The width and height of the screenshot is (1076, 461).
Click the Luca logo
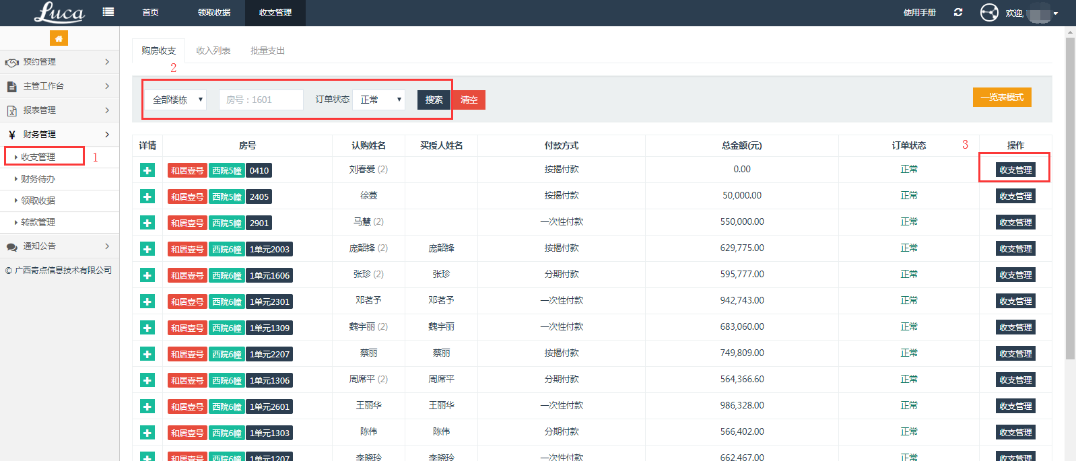[x=59, y=13]
